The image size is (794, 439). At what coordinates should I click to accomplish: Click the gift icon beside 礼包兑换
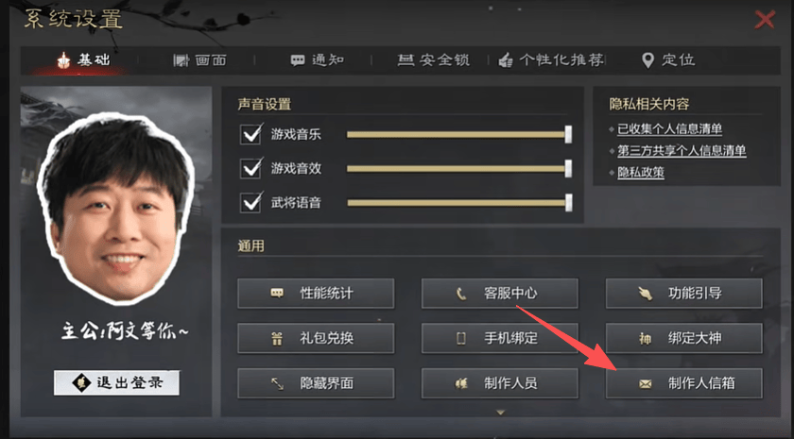(277, 338)
